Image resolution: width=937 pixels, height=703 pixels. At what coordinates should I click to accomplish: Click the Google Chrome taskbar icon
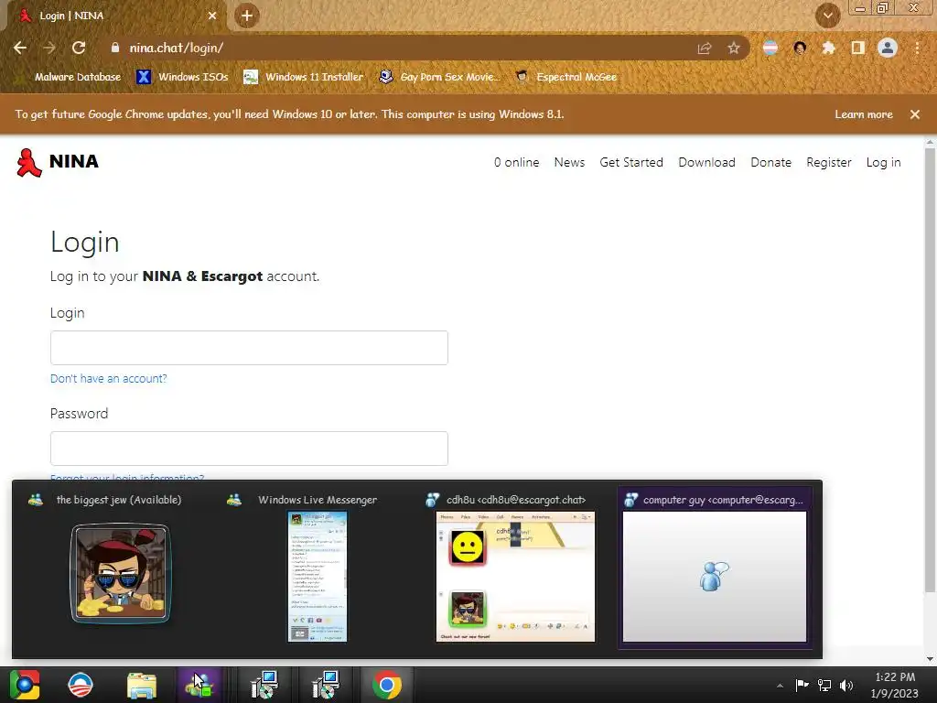[x=387, y=685]
